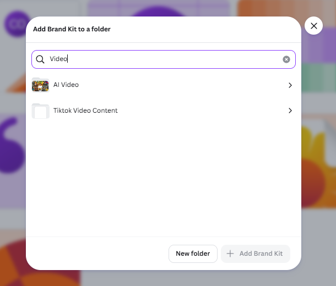Image resolution: width=336 pixels, height=286 pixels.
Task: Select the AI Video folder name
Action: [x=66, y=85]
